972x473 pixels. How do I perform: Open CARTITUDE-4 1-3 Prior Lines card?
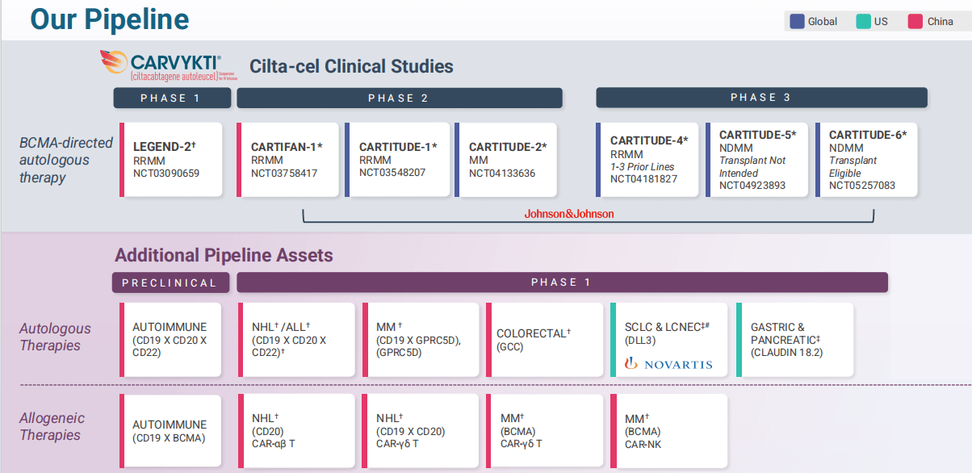(647, 160)
